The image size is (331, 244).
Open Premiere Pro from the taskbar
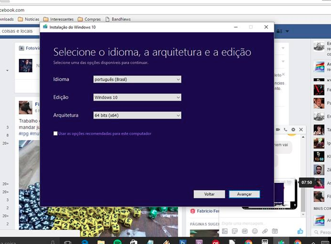[199, 242]
